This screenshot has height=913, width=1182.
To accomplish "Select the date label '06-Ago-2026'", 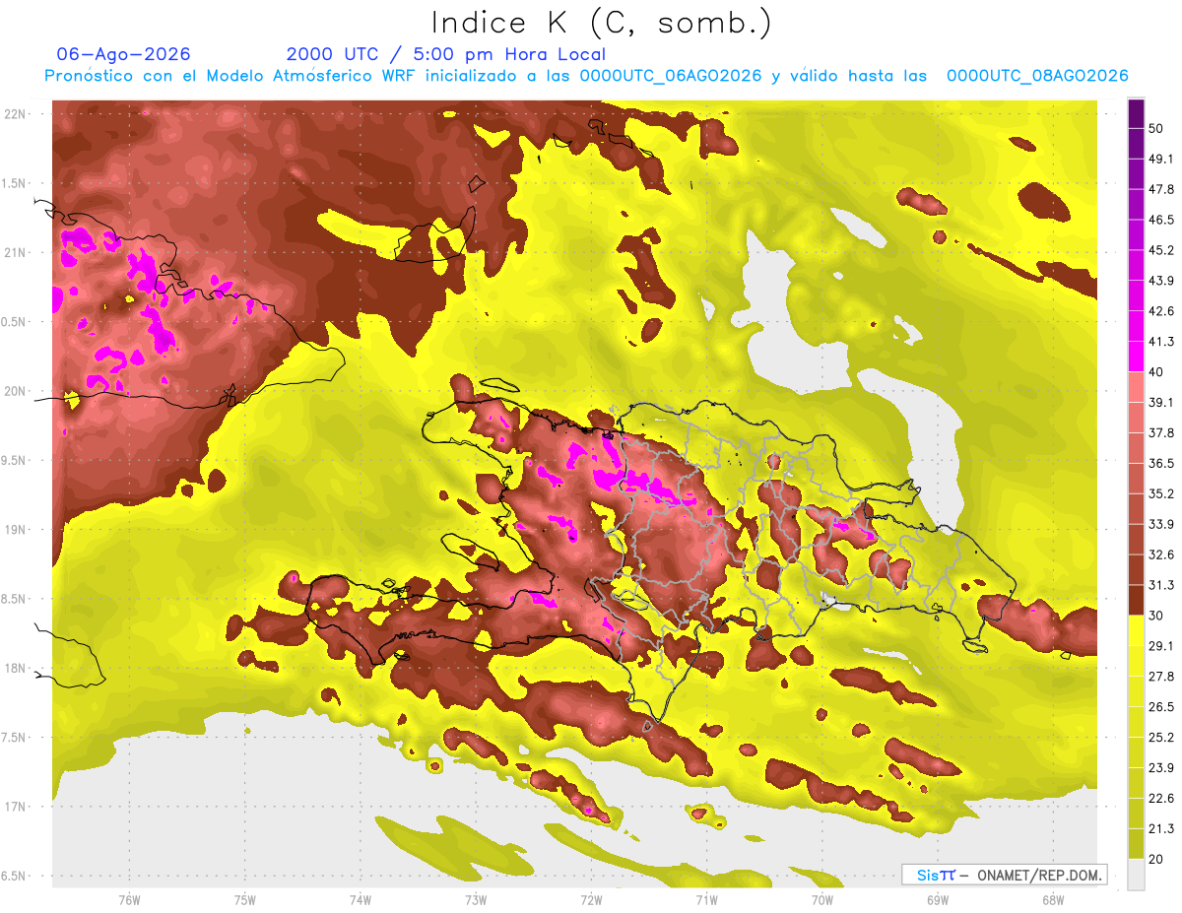I will click(124, 54).
